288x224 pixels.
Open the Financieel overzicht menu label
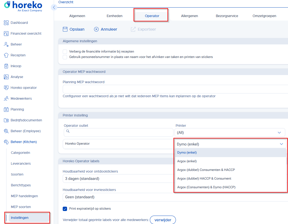(26, 34)
